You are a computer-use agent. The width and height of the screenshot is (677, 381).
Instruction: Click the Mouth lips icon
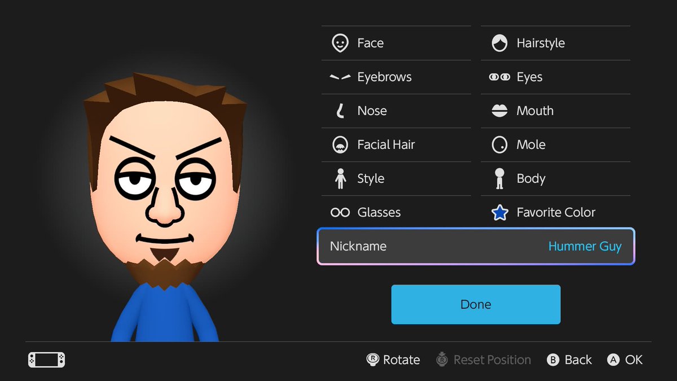click(x=499, y=111)
